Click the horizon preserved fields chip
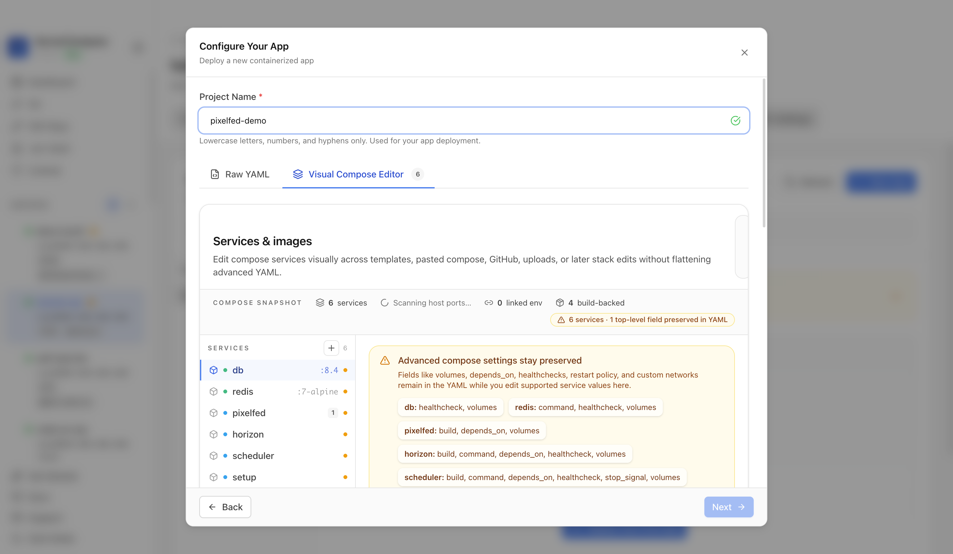This screenshot has width=953, height=554. 515,454
